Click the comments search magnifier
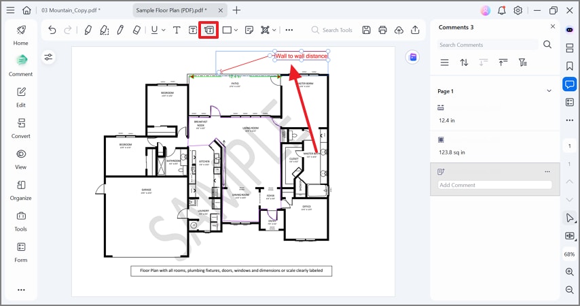The width and height of the screenshot is (580, 306). (x=547, y=45)
